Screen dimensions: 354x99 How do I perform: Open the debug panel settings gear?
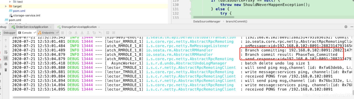click(346, 27)
